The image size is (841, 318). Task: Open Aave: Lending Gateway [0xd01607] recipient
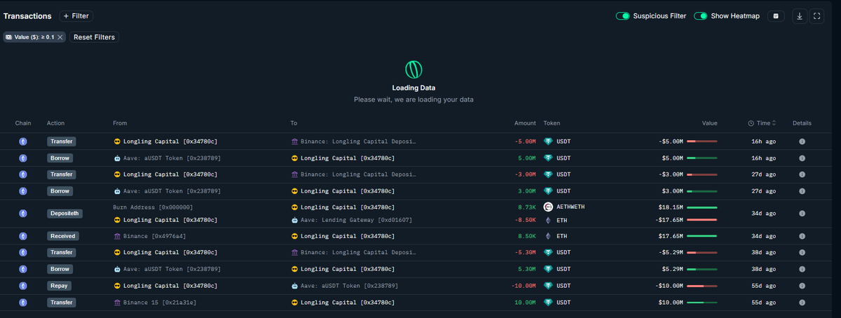tap(356, 220)
